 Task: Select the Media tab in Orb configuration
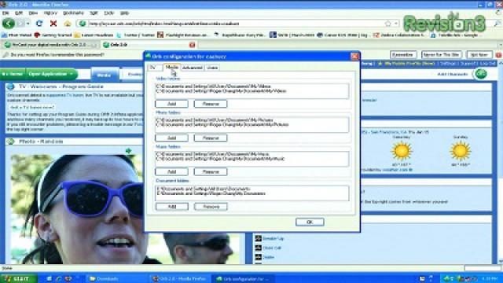click(171, 67)
